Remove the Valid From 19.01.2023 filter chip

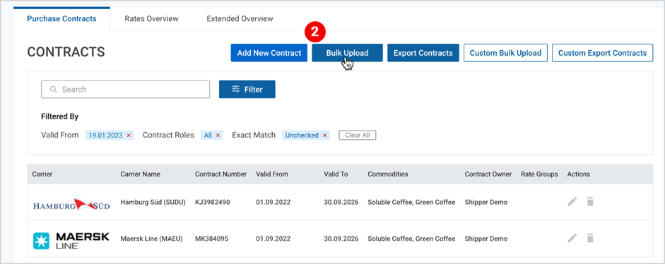click(129, 136)
